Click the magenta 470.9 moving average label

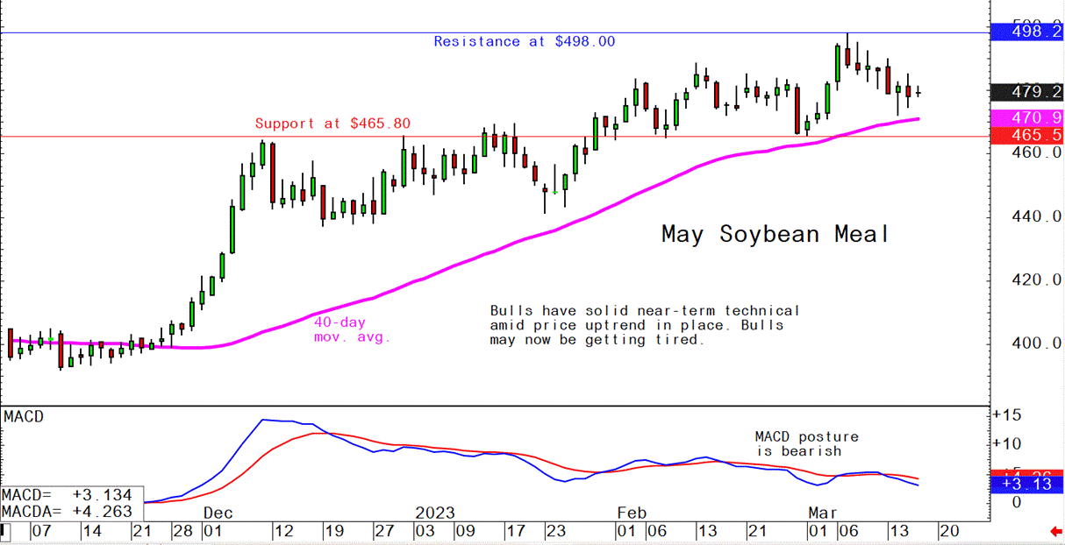pos(1026,117)
